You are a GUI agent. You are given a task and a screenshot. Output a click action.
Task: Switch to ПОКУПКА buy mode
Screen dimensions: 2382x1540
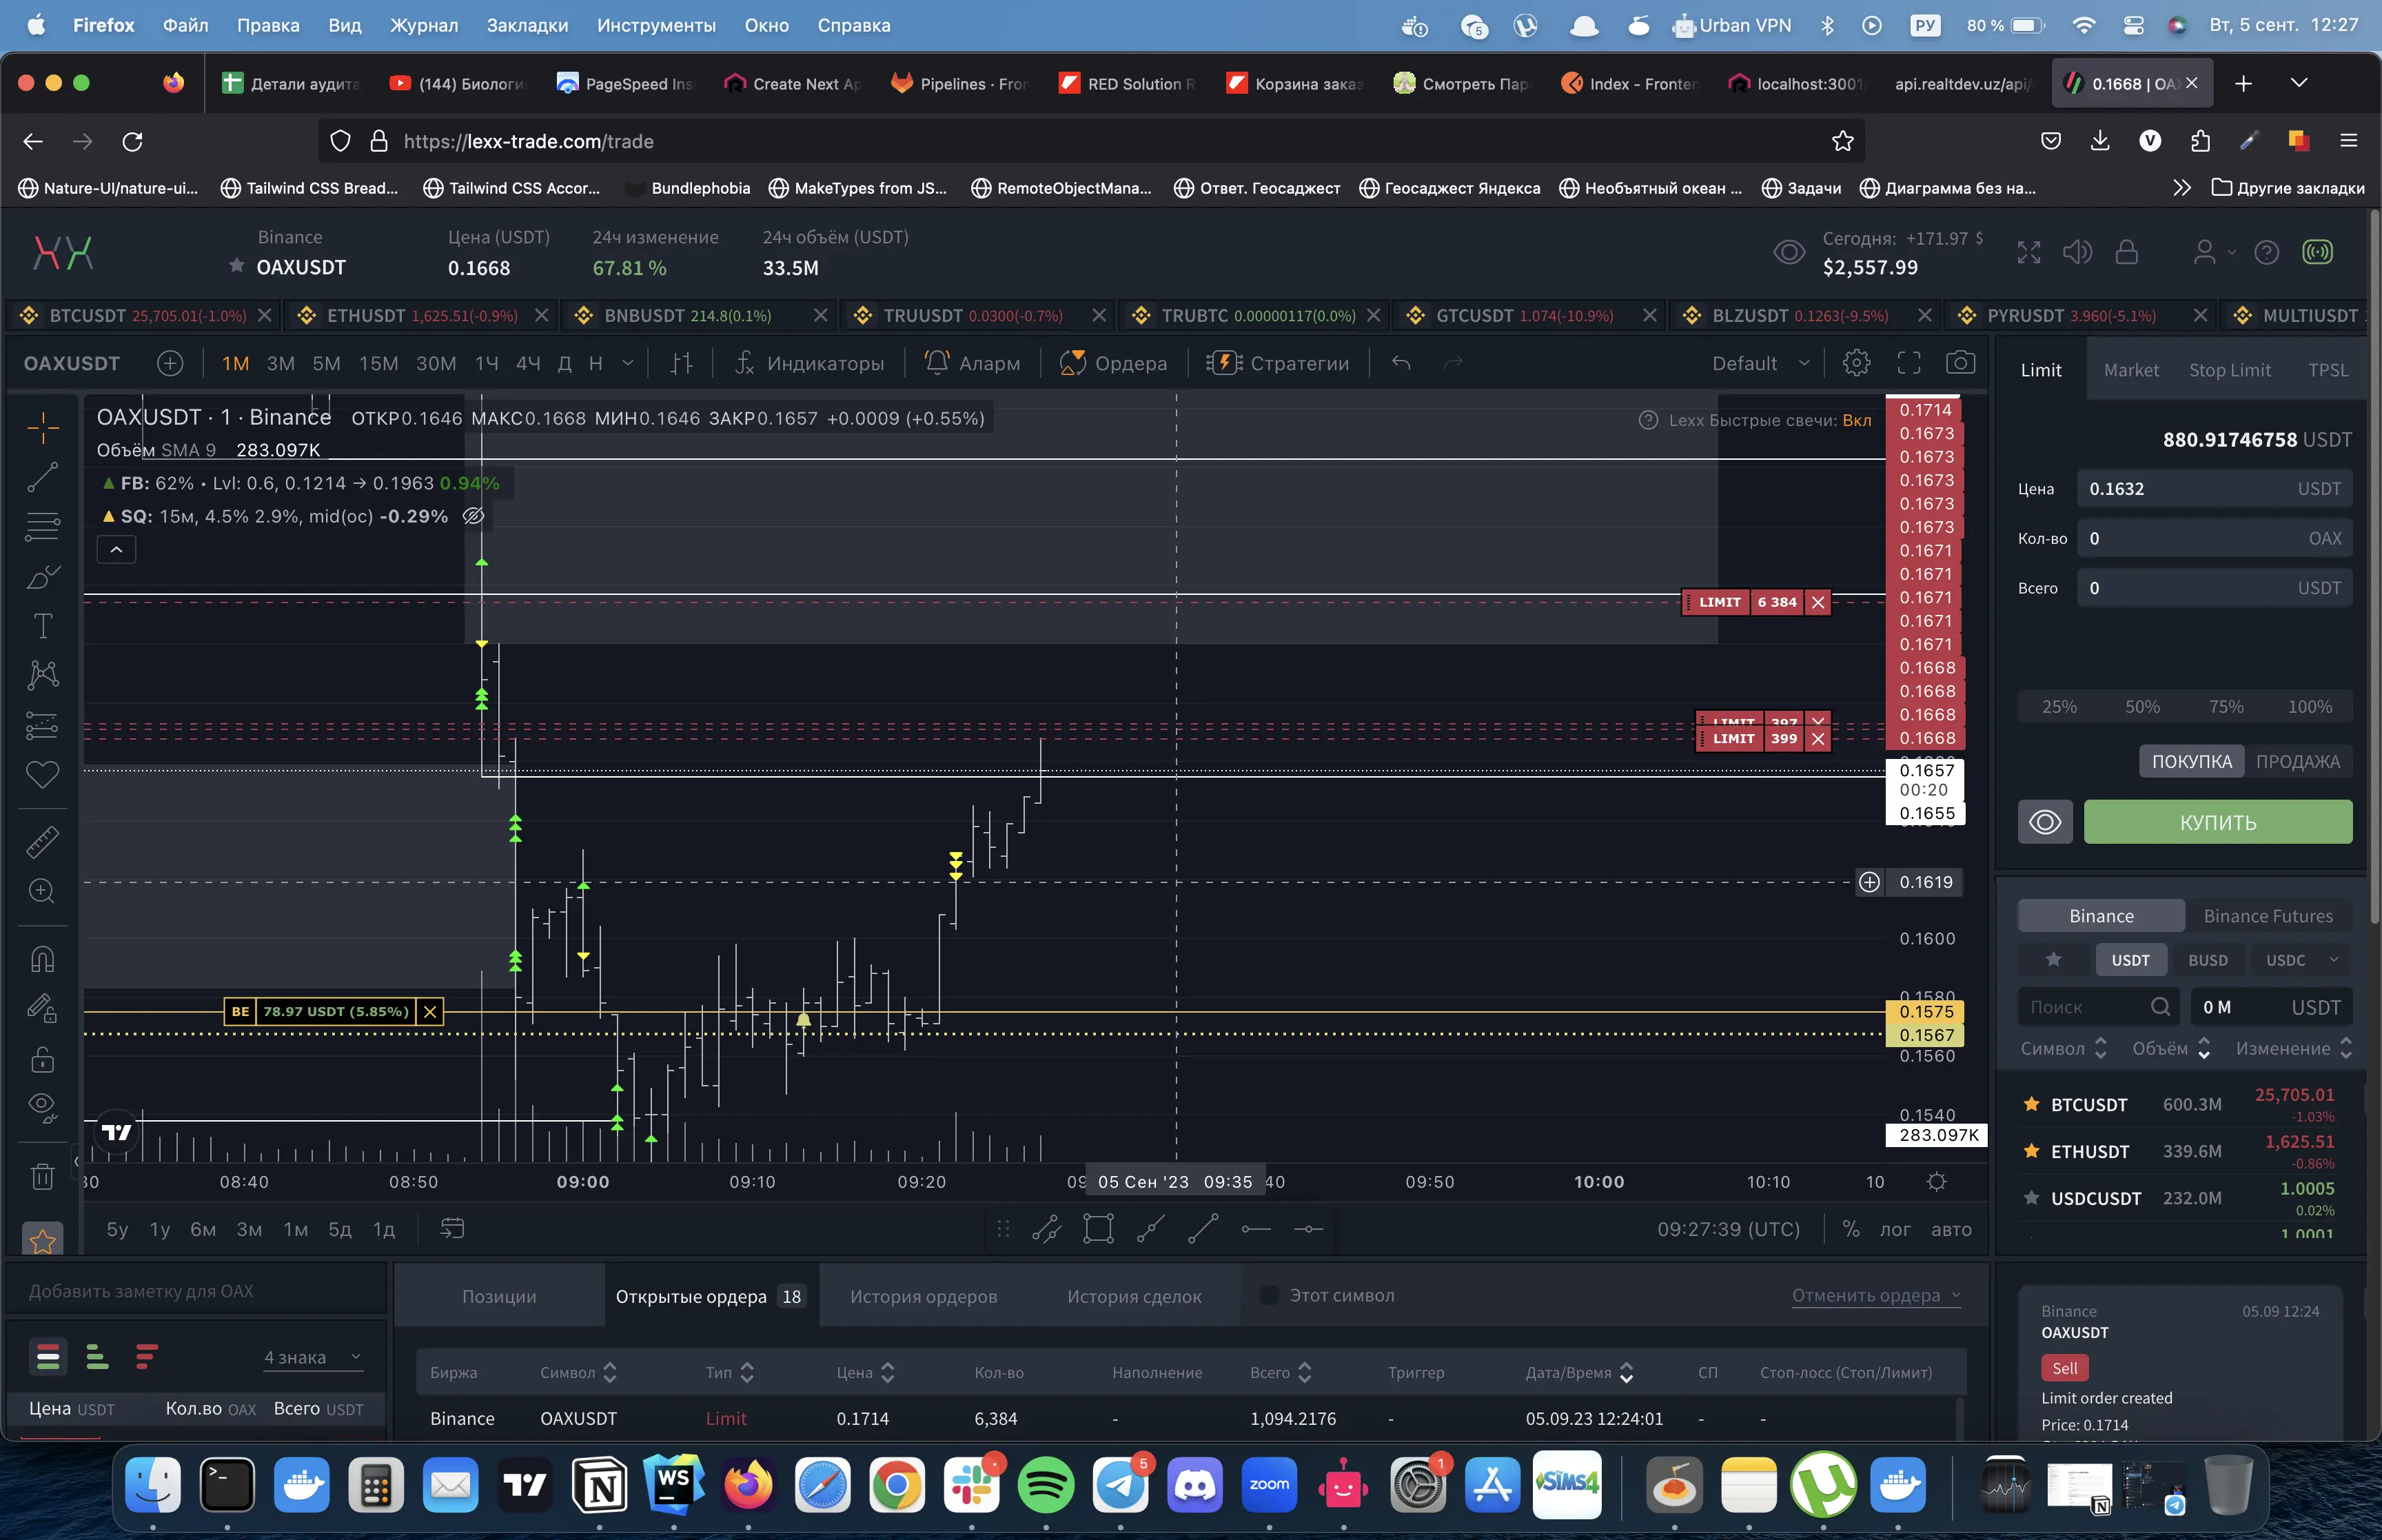pos(2191,761)
